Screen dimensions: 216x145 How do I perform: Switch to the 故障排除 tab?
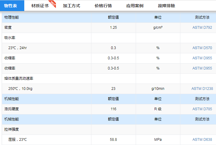tap(167, 6)
